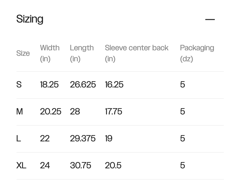Screen dimensions: 231x181
Task: Click the 20.5 sleeve measurement
Action: point(113,165)
